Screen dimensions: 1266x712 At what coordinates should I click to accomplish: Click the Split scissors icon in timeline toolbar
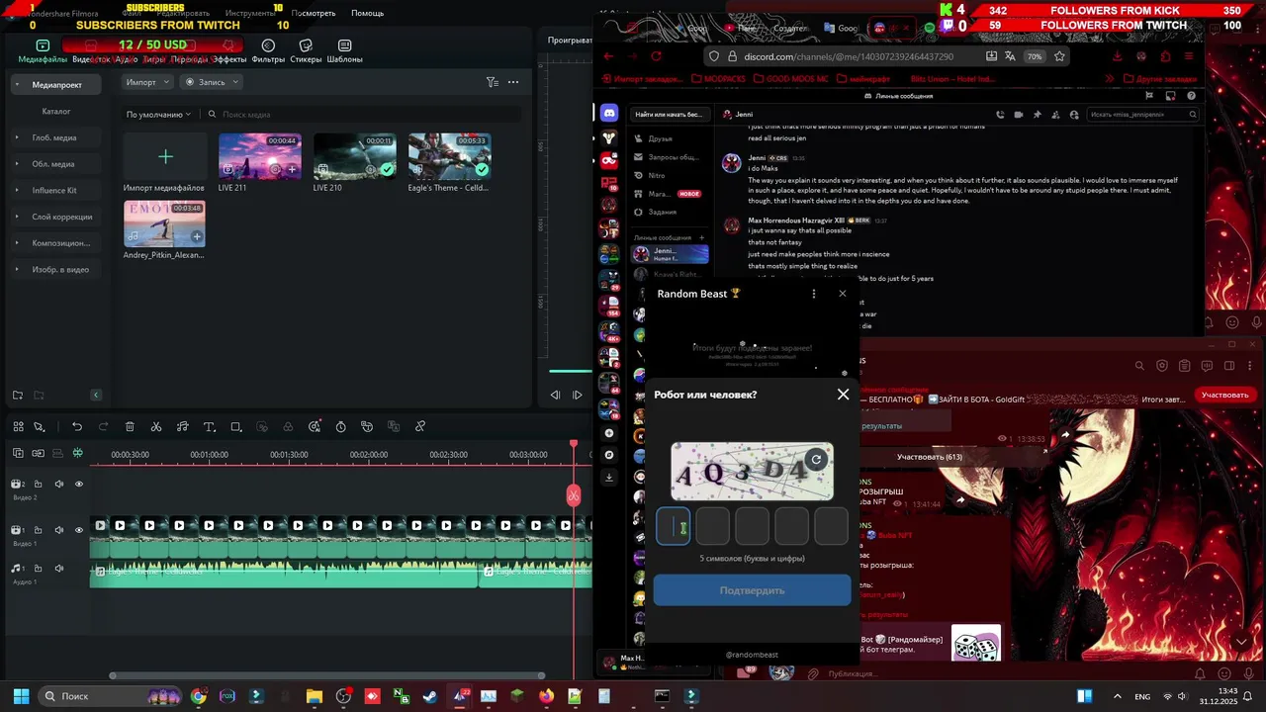[156, 427]
